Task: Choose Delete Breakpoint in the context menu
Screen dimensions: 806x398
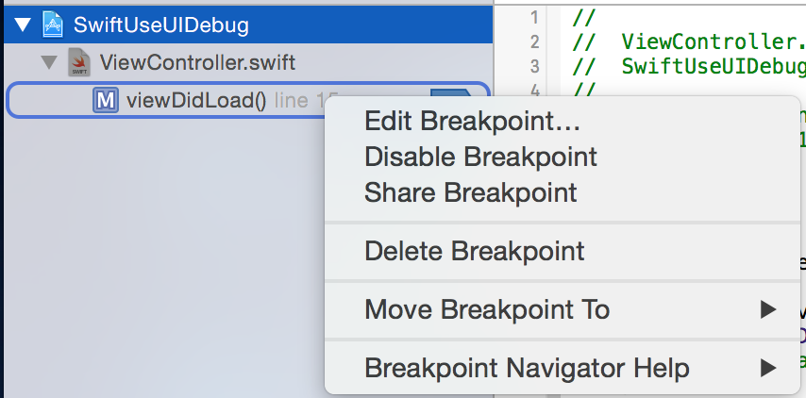Action: click(x=474, y=251)
